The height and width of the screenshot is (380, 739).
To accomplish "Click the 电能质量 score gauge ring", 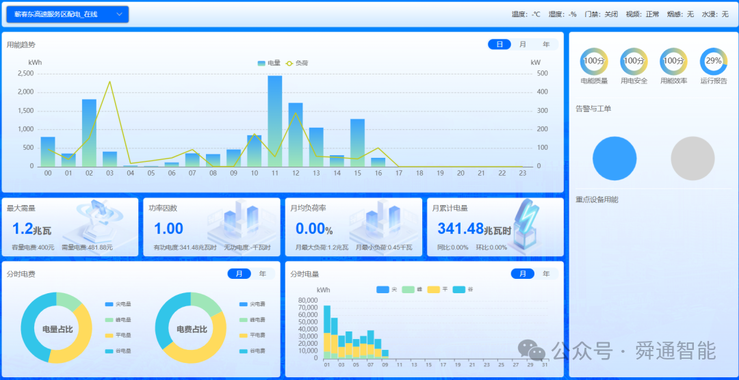I will pos(593,62).
